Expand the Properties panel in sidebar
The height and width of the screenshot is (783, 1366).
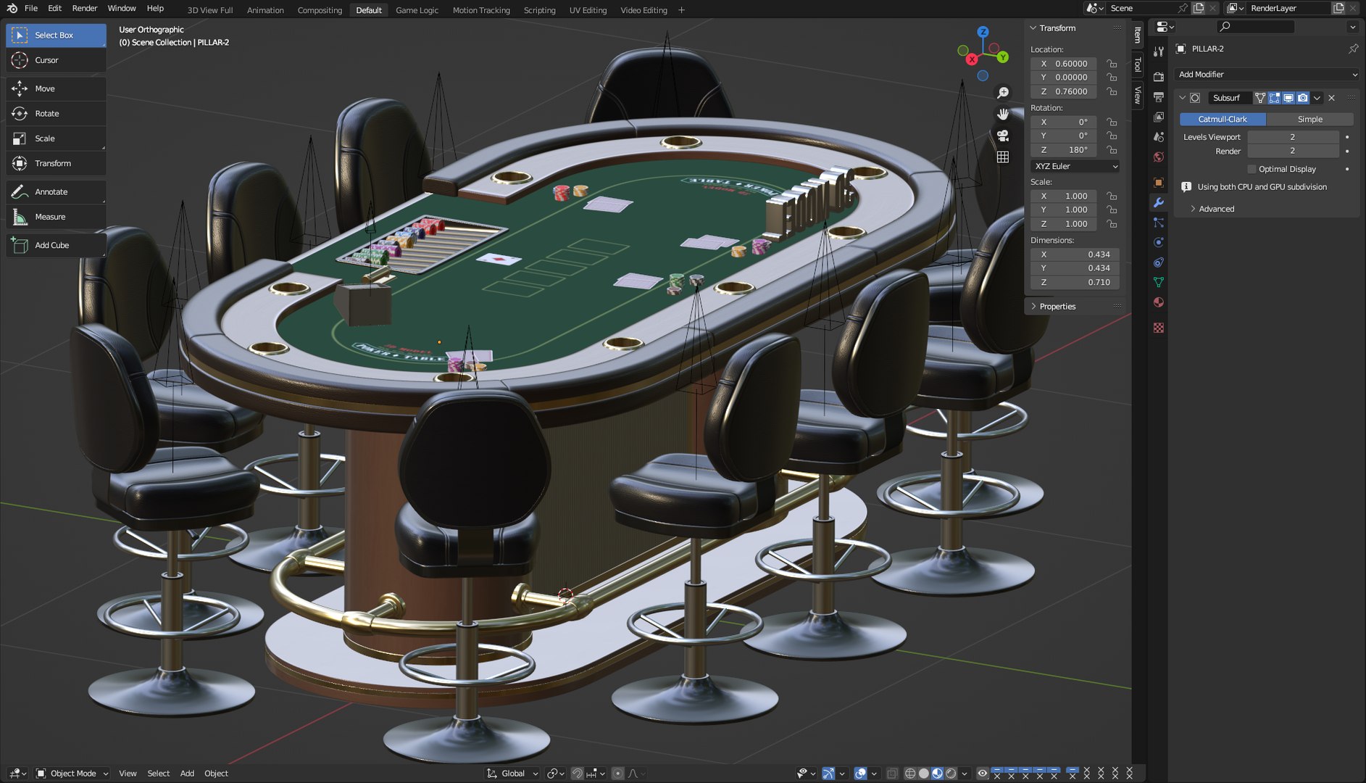pyautogui.click(x=1057, y=307)
